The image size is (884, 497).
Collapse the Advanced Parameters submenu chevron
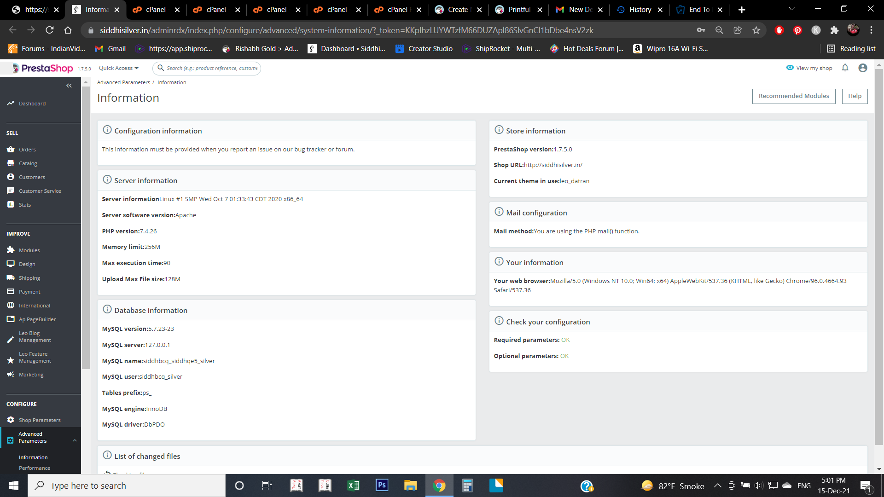click(75, 440)
